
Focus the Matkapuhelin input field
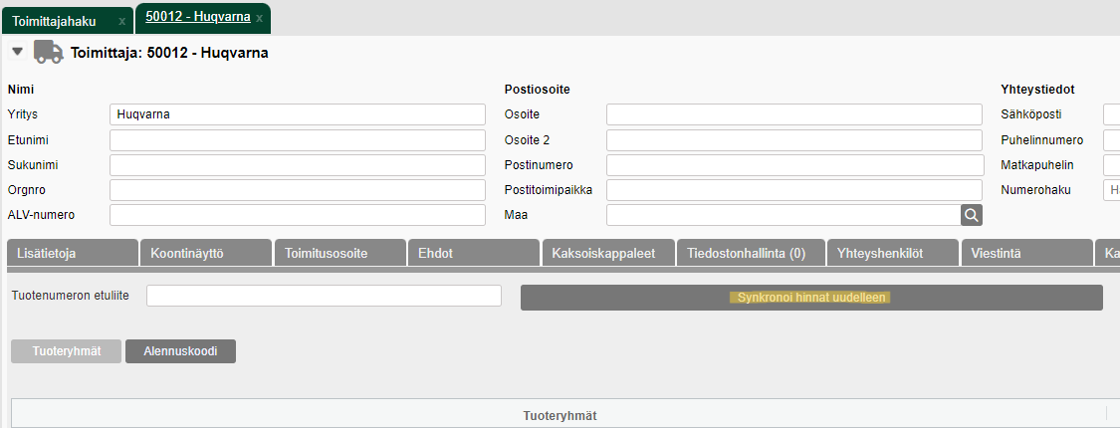tap(1111, 165)
